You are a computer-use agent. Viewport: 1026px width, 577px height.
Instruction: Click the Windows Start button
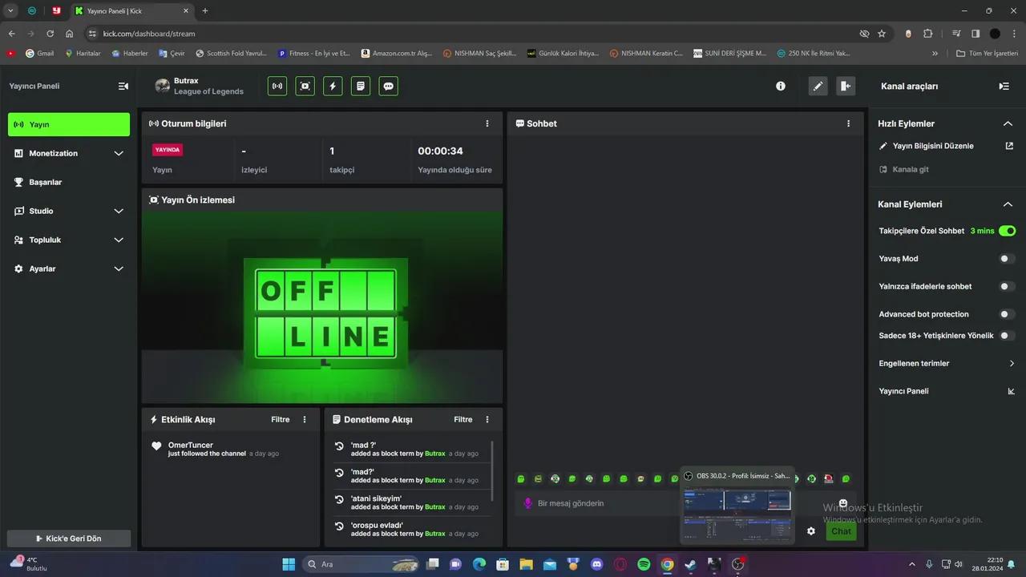click(x=289, y=564)
